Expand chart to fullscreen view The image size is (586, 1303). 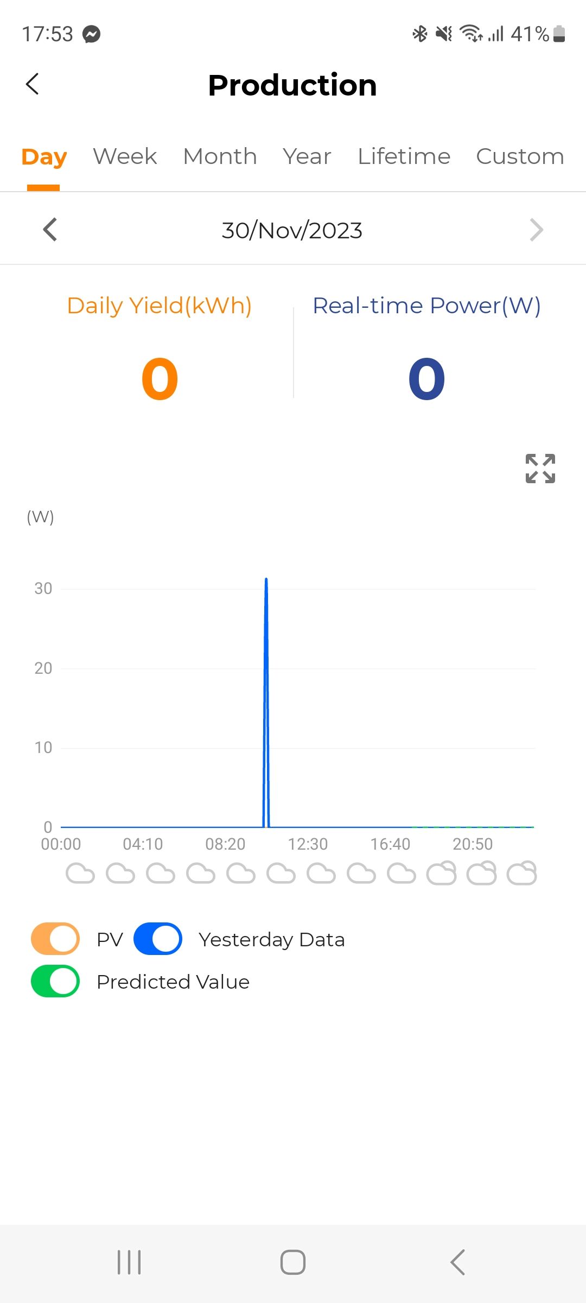540,469
